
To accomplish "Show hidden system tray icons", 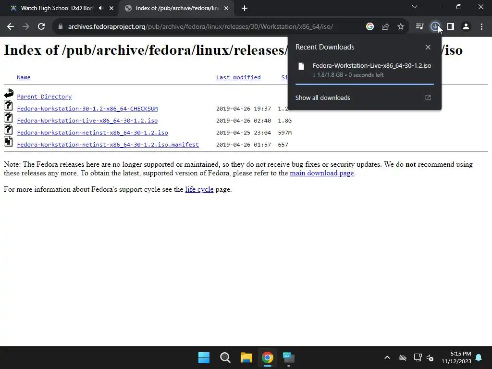I will pos(387,357).
